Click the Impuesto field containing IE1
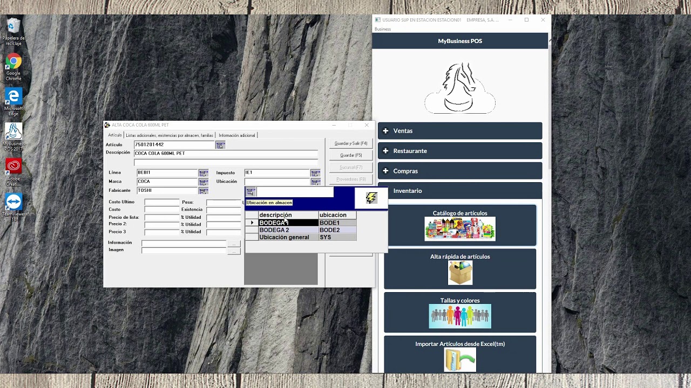Screen dimensions: 691x388 click(x=277, y=173)
